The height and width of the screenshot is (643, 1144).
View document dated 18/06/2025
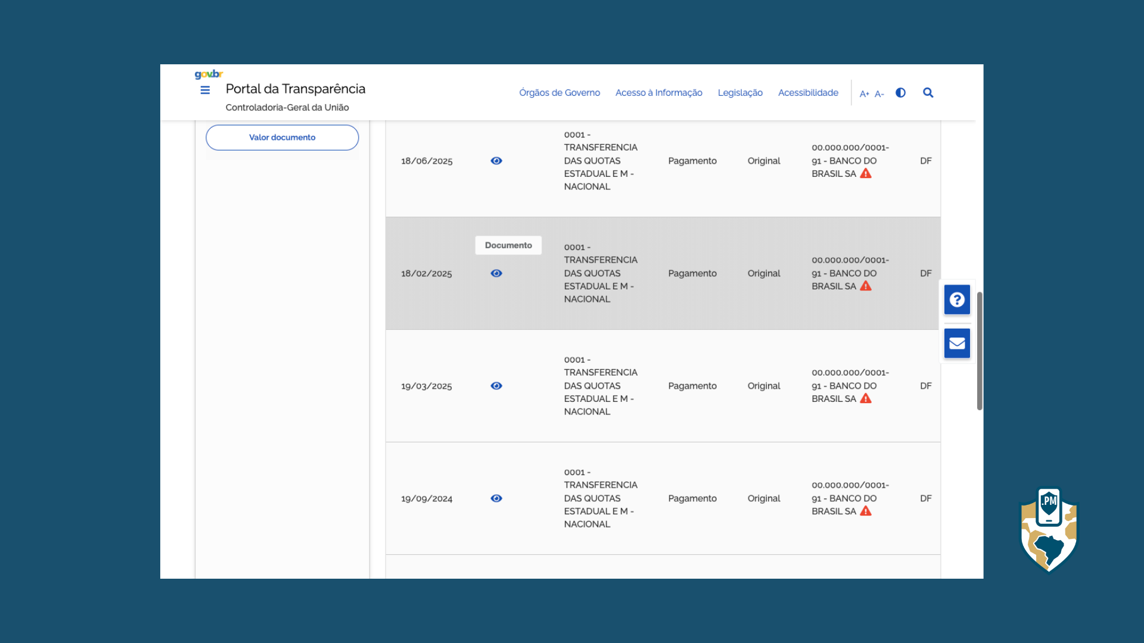click(x=496, y=161)
